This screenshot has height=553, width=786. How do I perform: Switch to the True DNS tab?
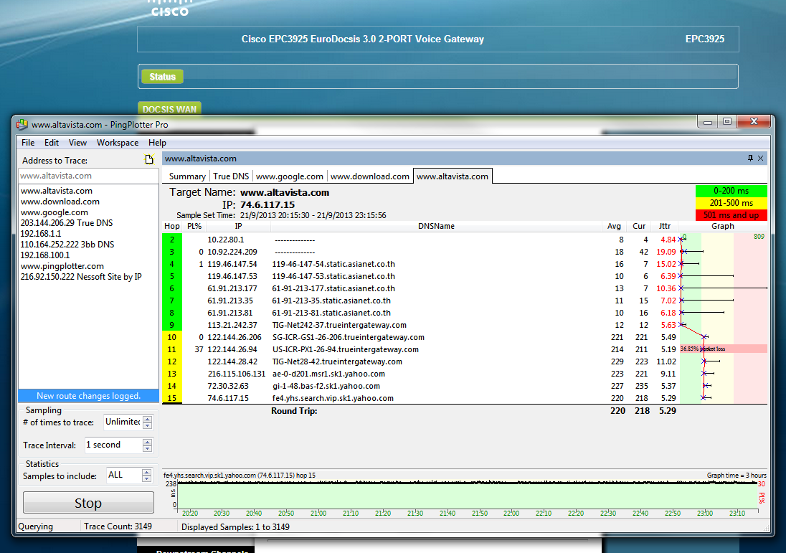231,176
